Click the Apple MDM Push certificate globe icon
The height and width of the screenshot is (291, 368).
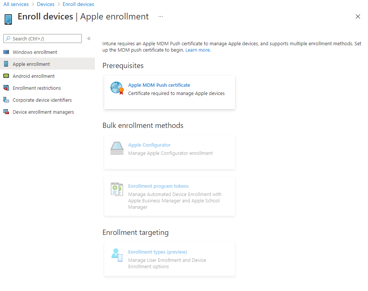117,88
